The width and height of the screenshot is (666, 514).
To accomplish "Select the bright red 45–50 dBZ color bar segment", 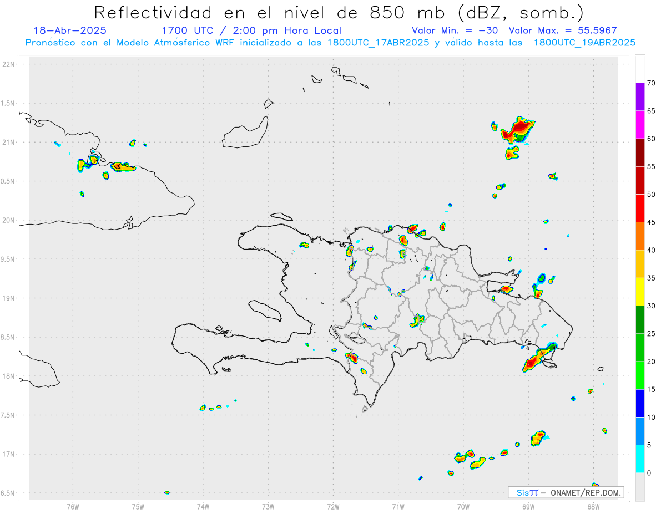I will (640, 208).
